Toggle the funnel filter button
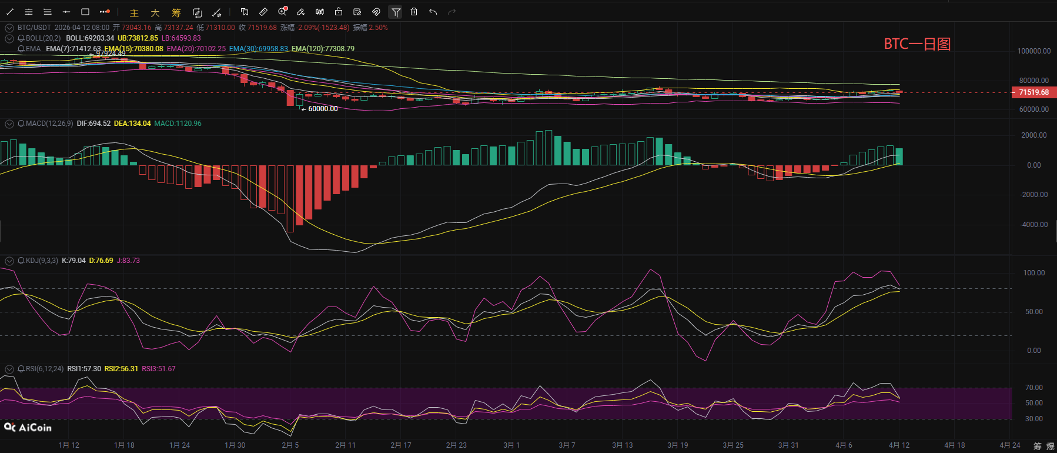1057x453 pixels. tap(396, 12)
